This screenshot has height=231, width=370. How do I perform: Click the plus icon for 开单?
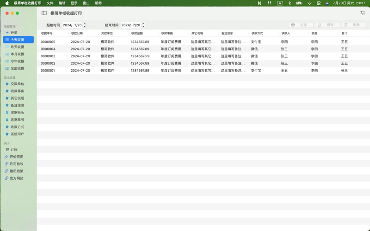point(7,33)
